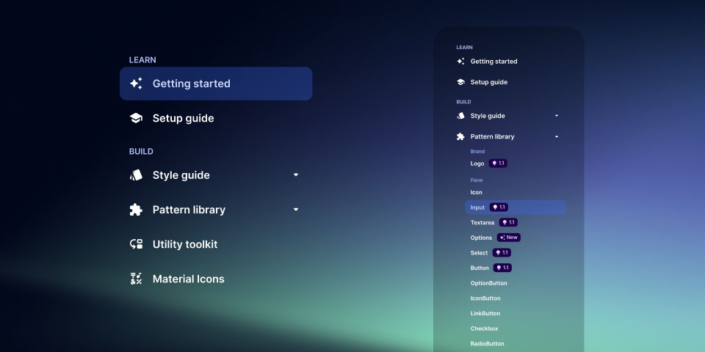Open the Icon sub-item
Image resolution: width=705 pixels, height=352 pixels.
(x=476, y=192)
